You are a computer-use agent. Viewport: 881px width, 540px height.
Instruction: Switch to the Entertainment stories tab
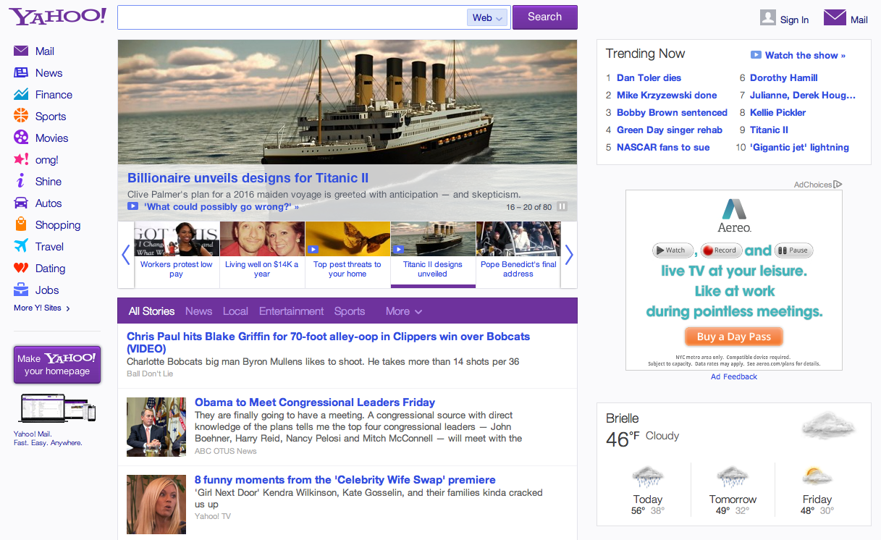click(291, 311)
